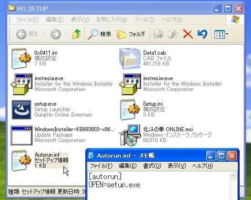Click the Notepad title bar icon
The image size is (251, 200).
pyautogui.click(x=91, y=155)
